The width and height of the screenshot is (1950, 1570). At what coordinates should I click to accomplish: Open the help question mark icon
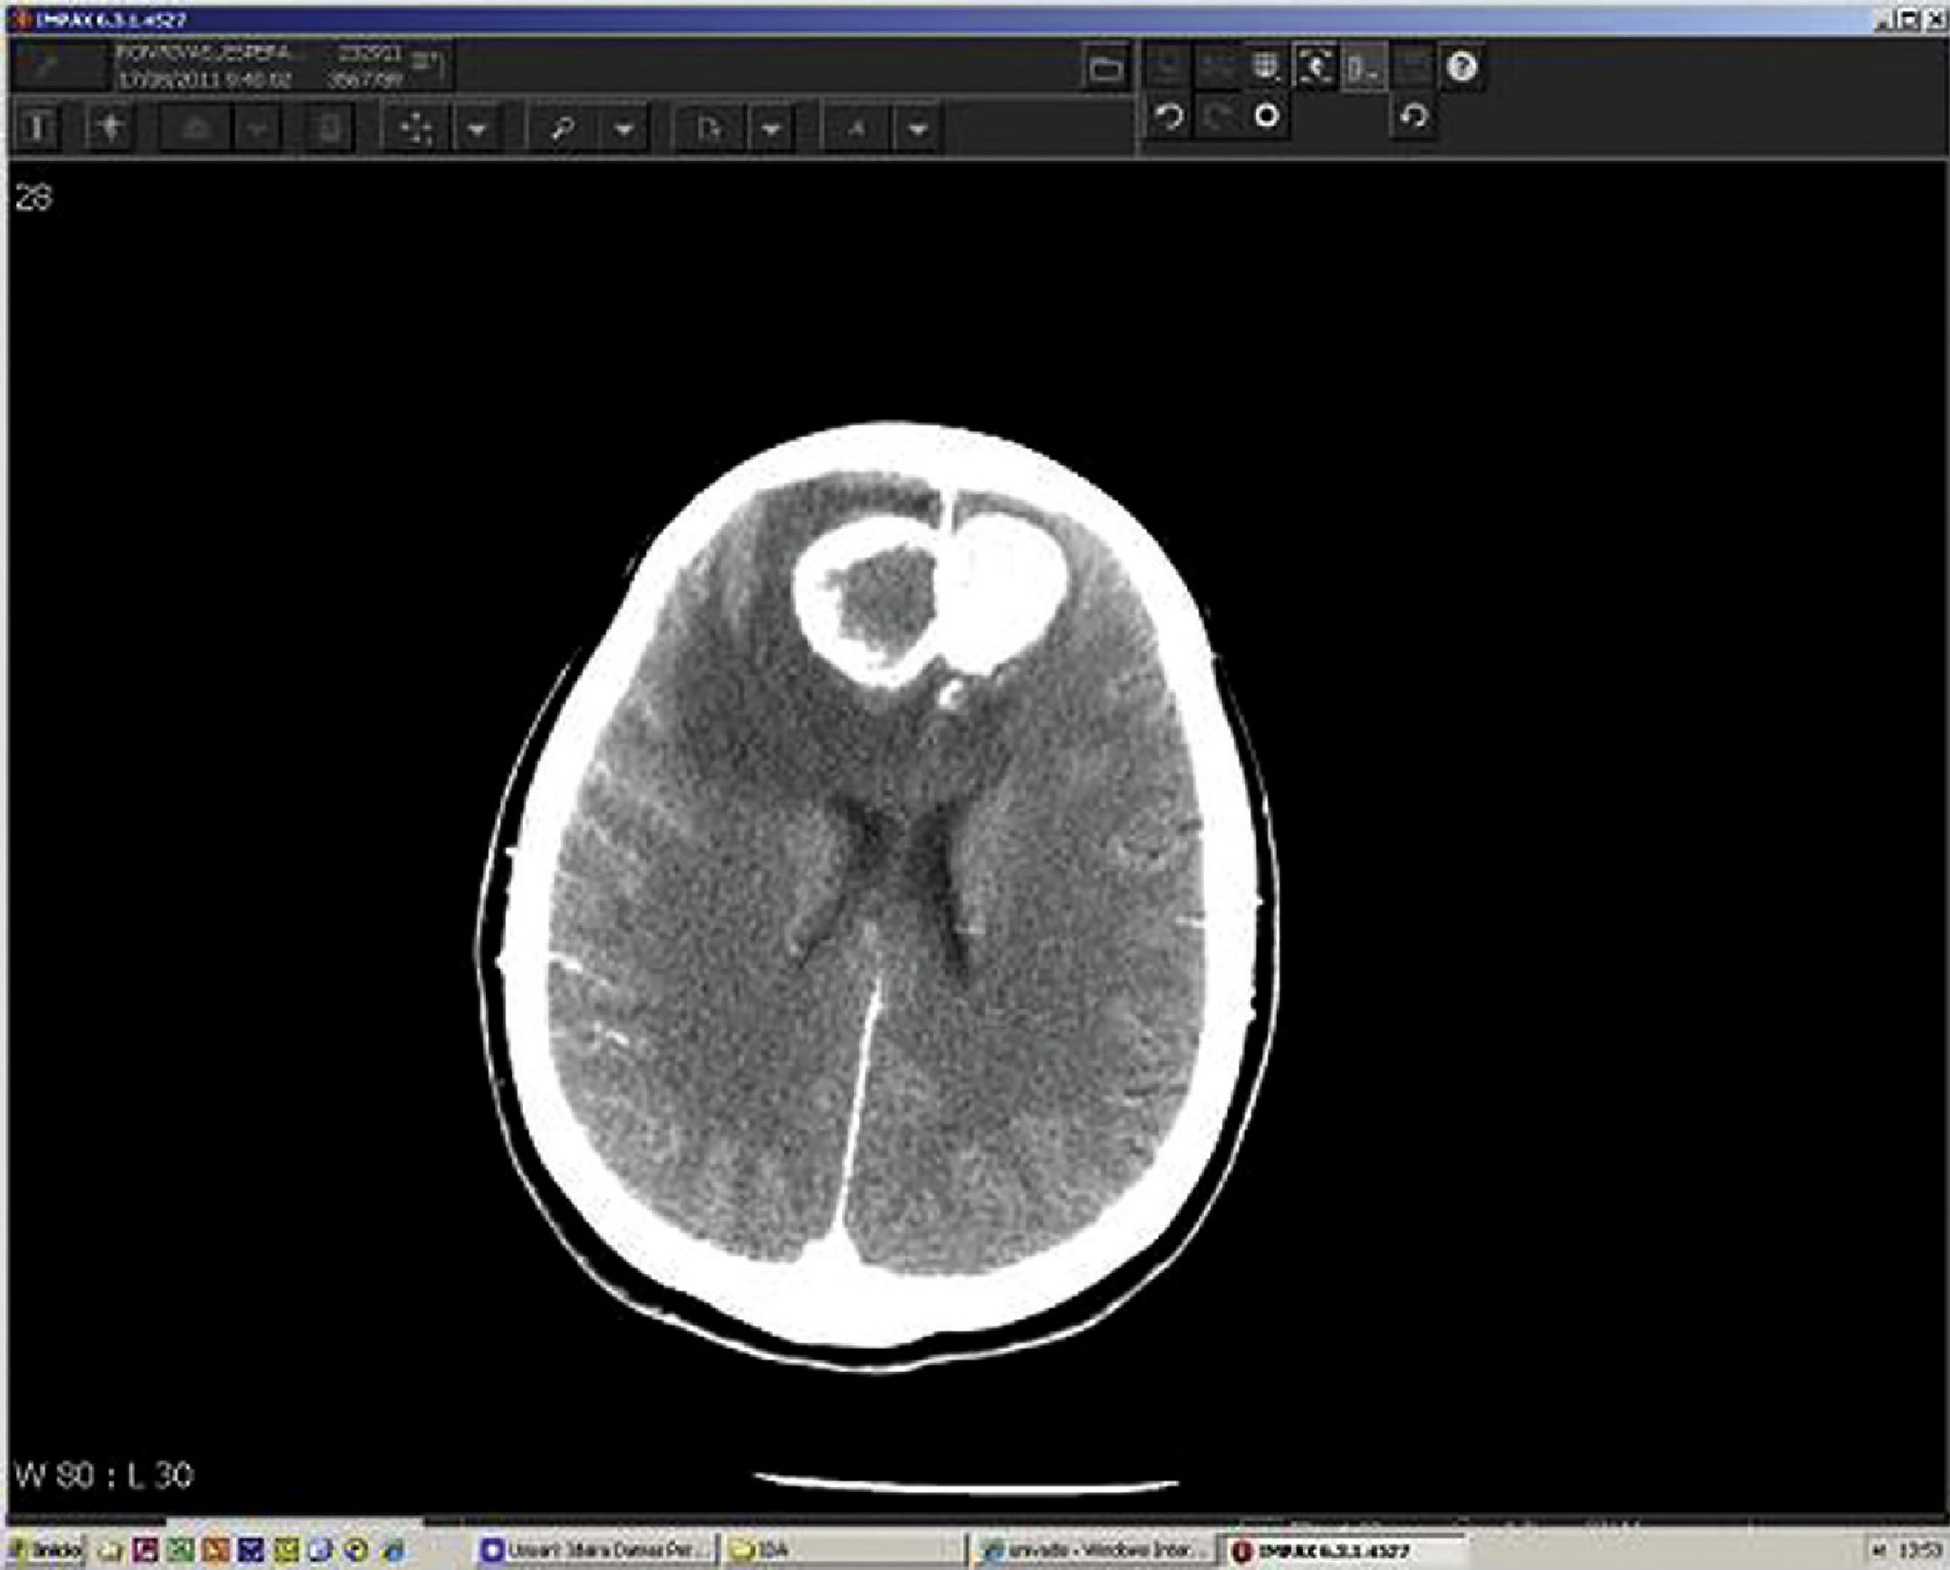(x=1461, y=67)
